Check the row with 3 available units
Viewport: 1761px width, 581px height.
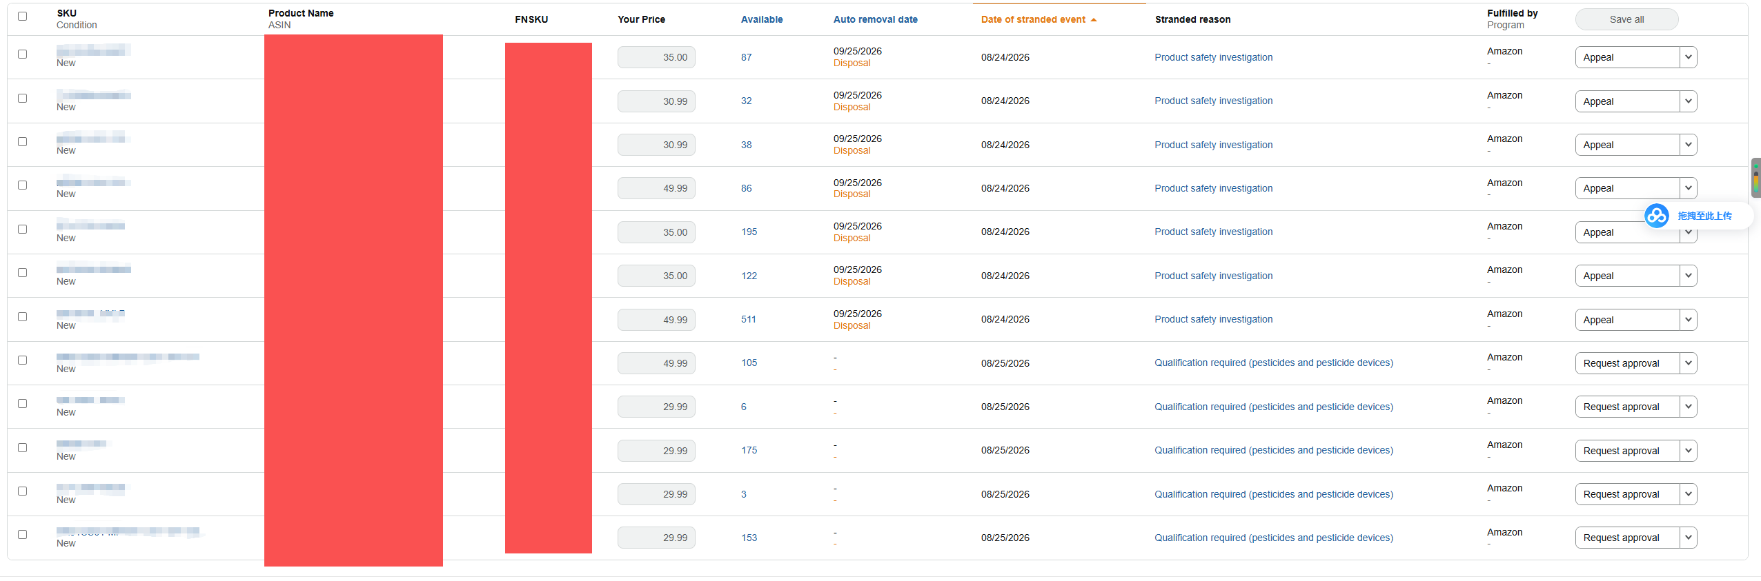22,491
